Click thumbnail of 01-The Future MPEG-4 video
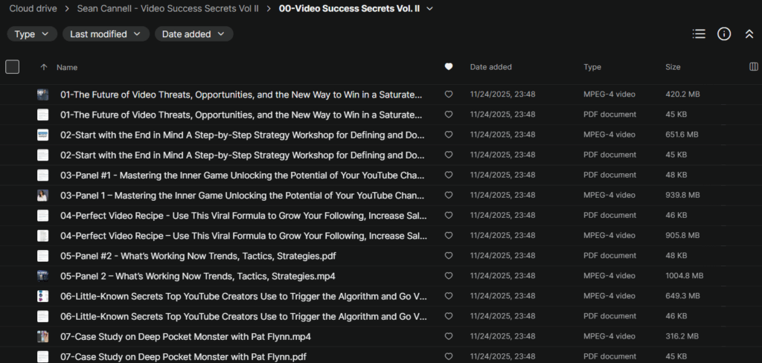Image resolution: width=762 pixels, height=363 pixels. pyautogui.click(x=42, y=94)
